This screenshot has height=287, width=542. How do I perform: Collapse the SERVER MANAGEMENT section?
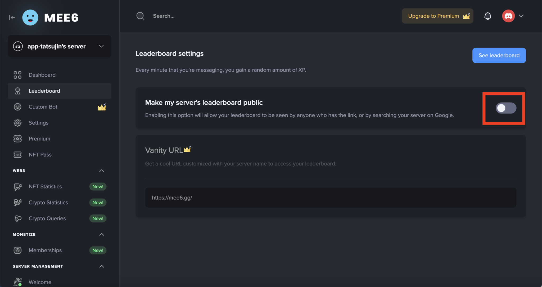coord(102,266)
